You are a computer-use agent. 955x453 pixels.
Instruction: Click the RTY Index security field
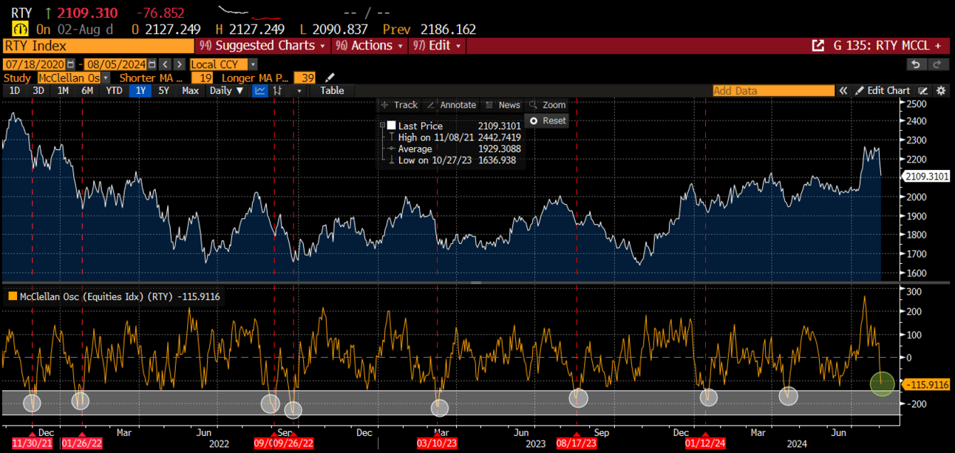97,46
